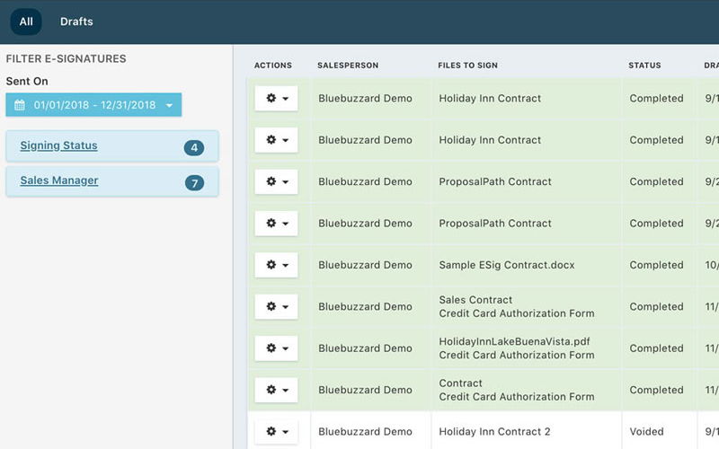Open actions dropdown for voided Holiday Inn Contract 2

tap(276, 432)
